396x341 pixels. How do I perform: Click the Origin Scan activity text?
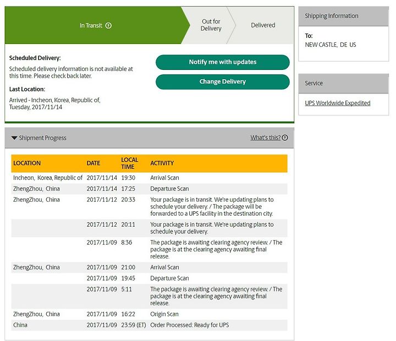point(164,314)
